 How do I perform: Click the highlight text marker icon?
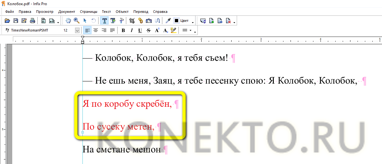pyautogui.click(x=174, y=30)
